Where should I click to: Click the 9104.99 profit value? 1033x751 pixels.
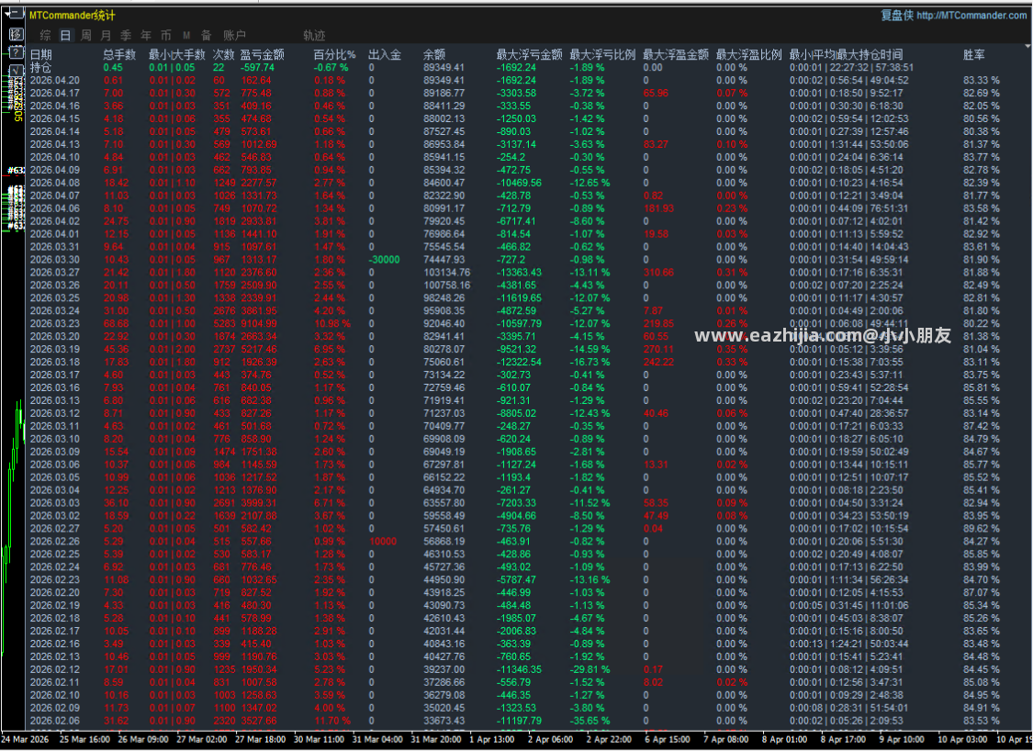coord(259,324)
